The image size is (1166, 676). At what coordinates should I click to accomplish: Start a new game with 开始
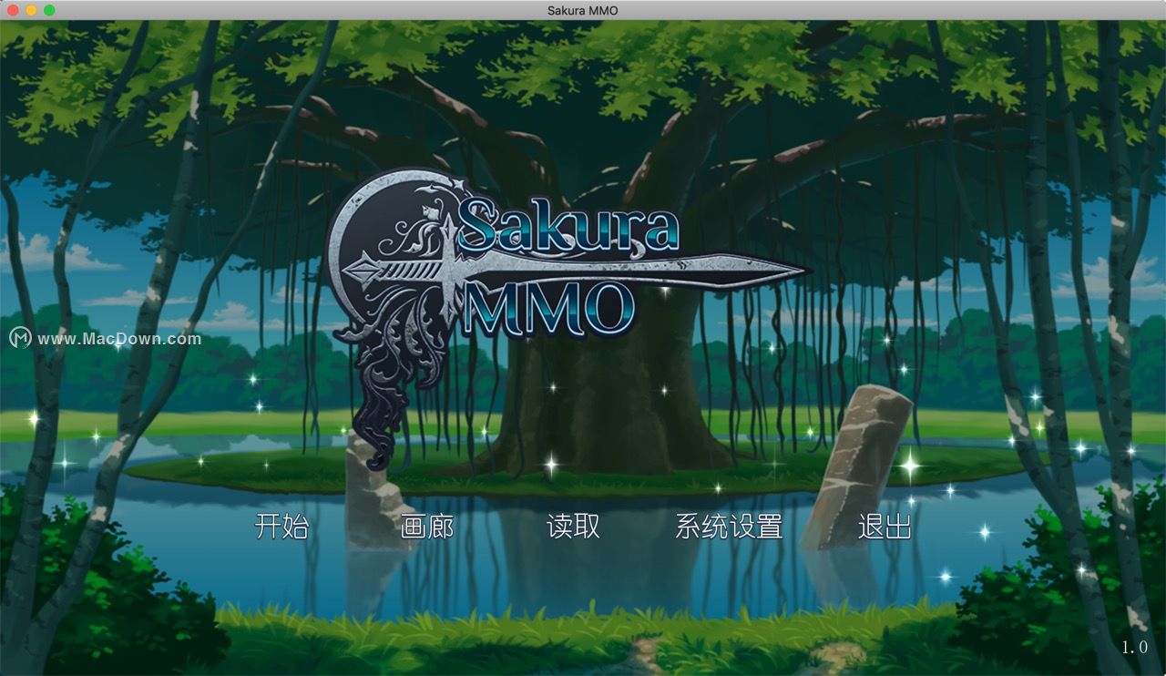click(x=281, y=527)
